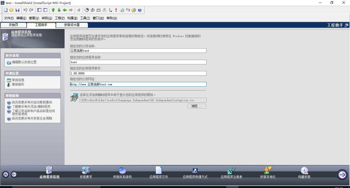Image resolution: width=350 pixels, height=188 pixels.
Task: Open the 工具(T) menu
Action: 85,18
